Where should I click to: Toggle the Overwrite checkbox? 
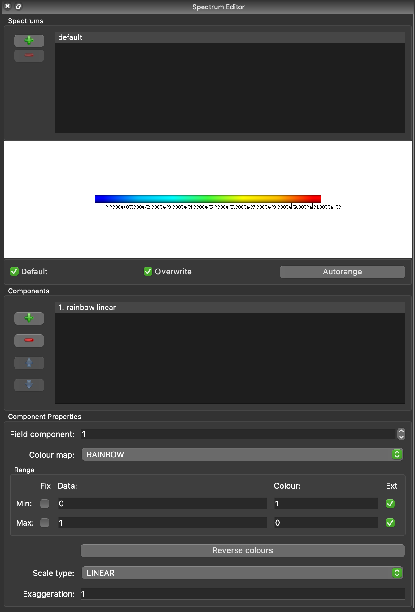(148, 271)
